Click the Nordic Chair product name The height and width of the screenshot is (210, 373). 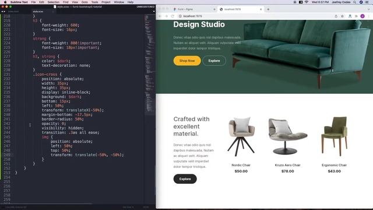[x=241, y=165]
